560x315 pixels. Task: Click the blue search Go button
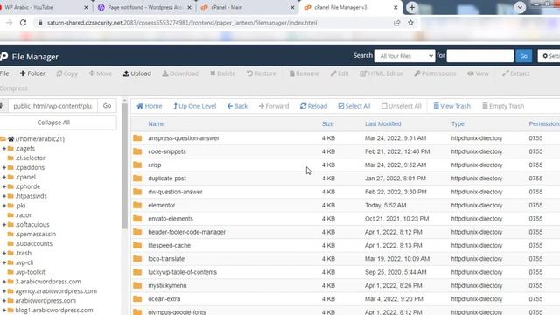tap(523, 56)
